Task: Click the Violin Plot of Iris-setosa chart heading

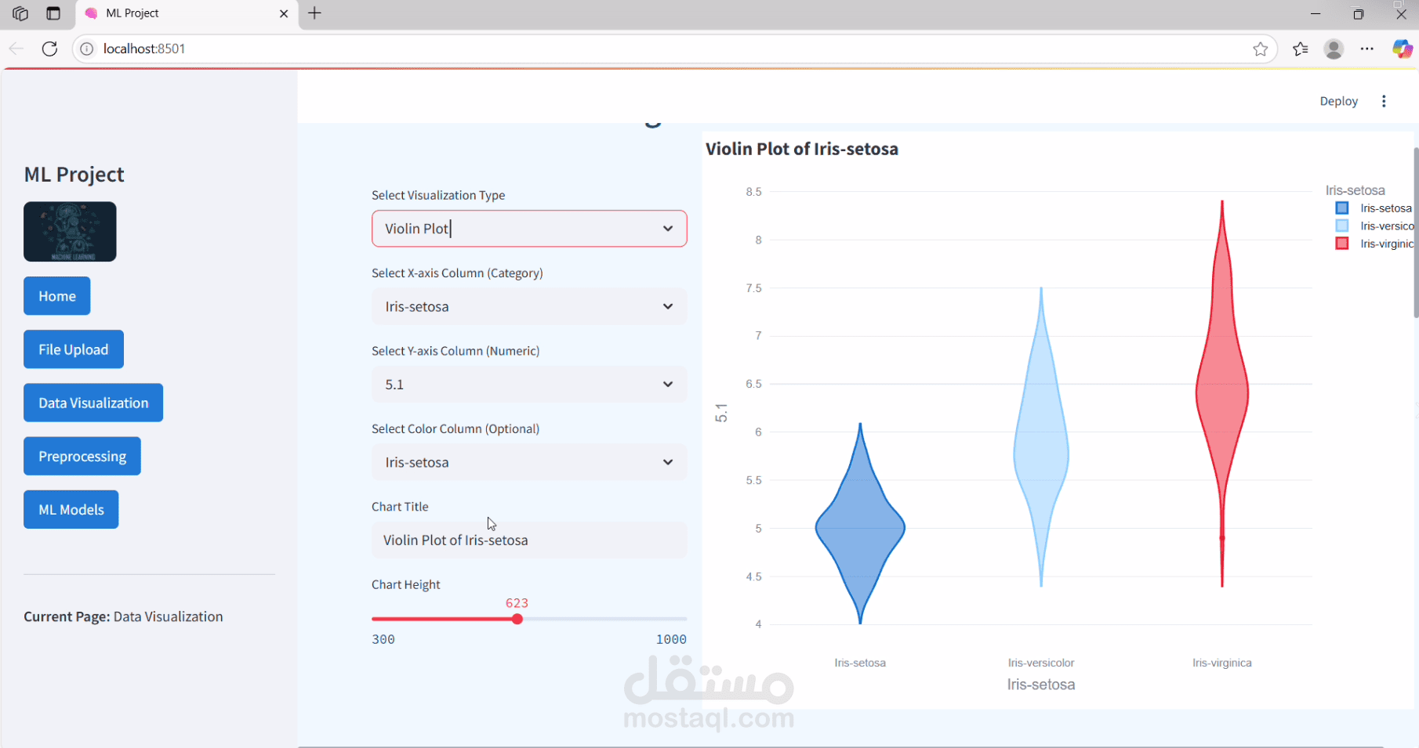Action: click(802, 149)
